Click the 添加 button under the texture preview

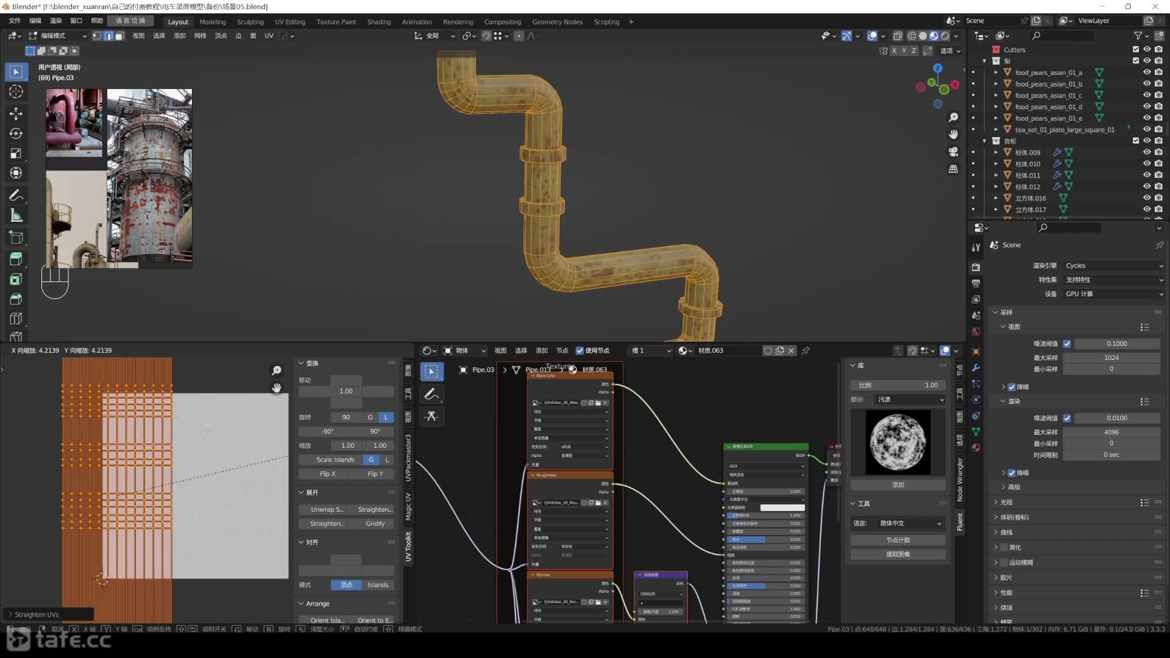point(898,485)
